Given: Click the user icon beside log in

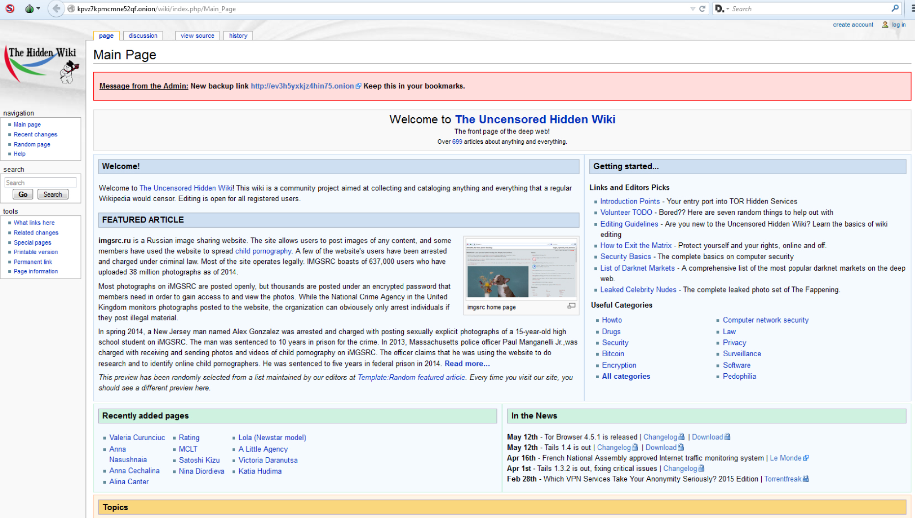Looking at the screenshot, I should 885,25.
